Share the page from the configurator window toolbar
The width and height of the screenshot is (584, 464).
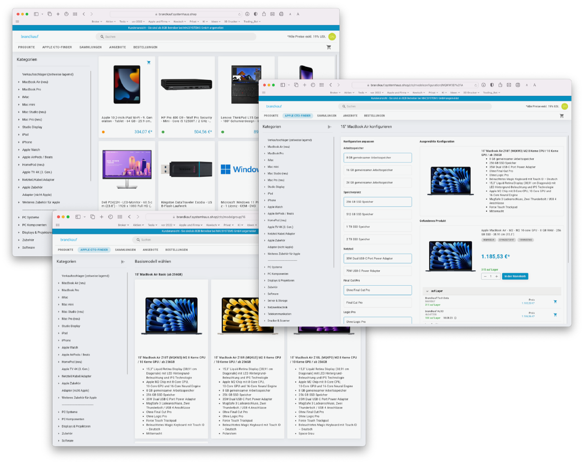tap(500, 84)
